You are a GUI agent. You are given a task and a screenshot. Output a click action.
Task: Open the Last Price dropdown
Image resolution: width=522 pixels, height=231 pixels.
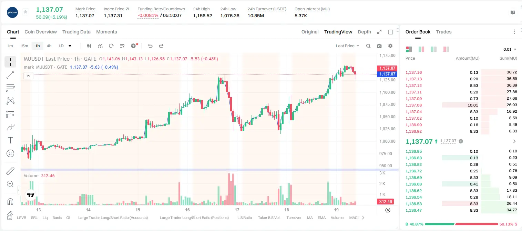(x=347, y=46)
